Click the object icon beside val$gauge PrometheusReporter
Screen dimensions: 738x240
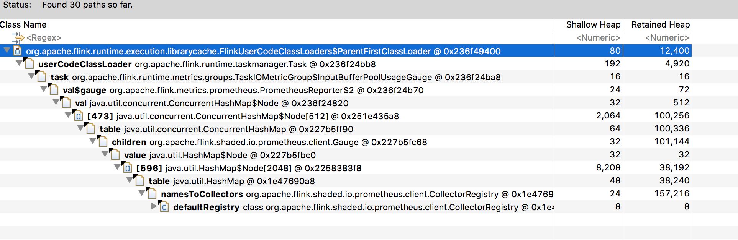point(54,90)
